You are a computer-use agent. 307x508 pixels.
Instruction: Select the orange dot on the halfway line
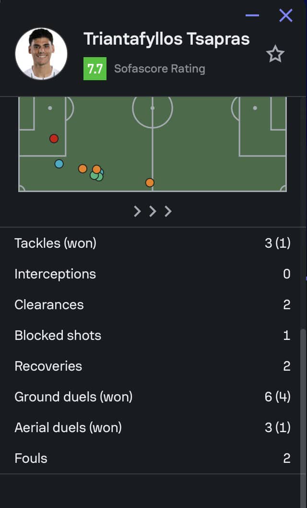pos(150,182)
